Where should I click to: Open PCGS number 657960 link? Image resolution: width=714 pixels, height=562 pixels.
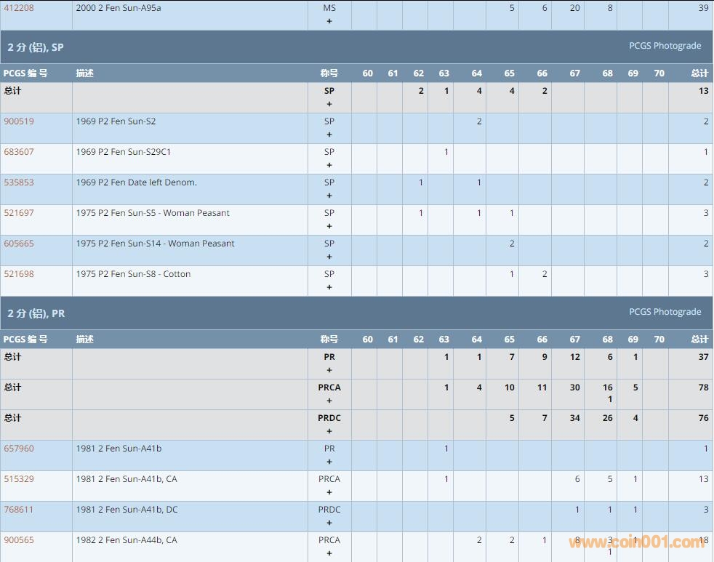pyautogui.click(x=19, y=449)
